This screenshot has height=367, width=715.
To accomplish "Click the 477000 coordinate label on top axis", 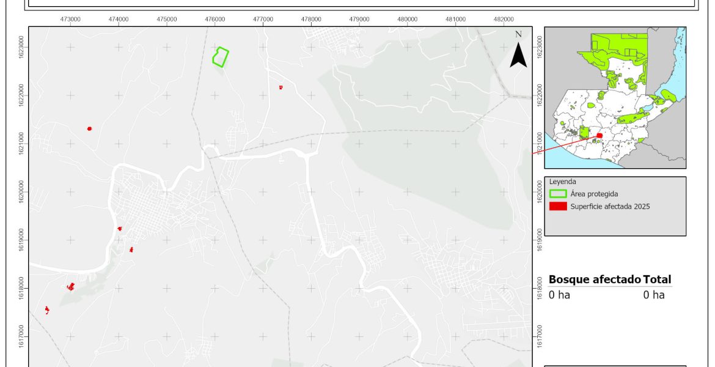I will click(x=263, y=19).
